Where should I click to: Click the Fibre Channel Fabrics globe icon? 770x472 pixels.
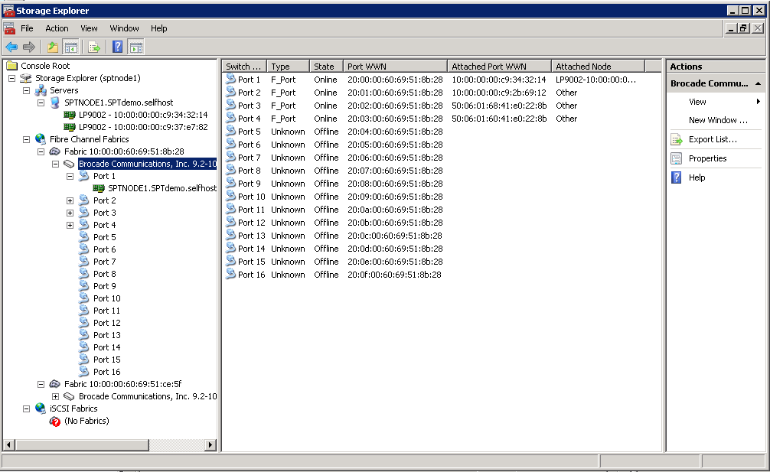pyautogui.click(x=41, y=139)
